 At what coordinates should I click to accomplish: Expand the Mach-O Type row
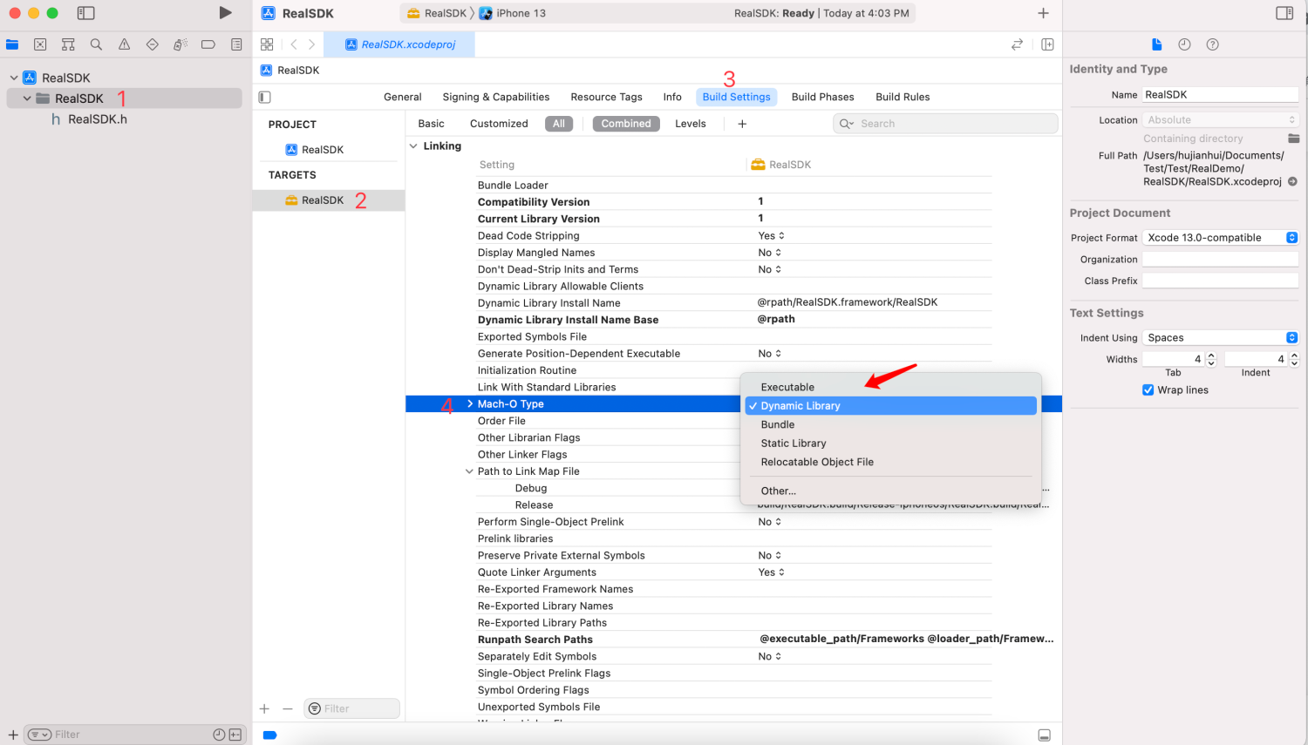(470, 403)
